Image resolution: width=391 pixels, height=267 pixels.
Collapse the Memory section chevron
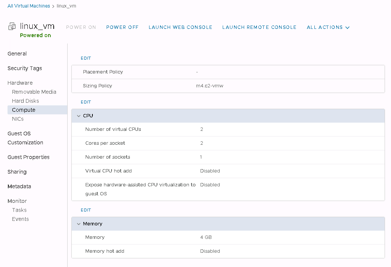(x=79, y=224)
